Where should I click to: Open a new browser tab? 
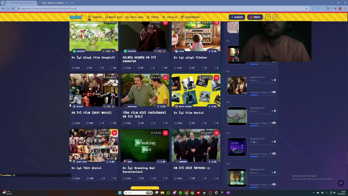(72, 3)
